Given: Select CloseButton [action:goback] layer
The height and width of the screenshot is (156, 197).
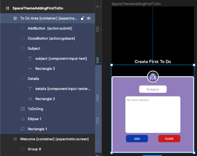Looking at the screenshot, I should (48, 38).
